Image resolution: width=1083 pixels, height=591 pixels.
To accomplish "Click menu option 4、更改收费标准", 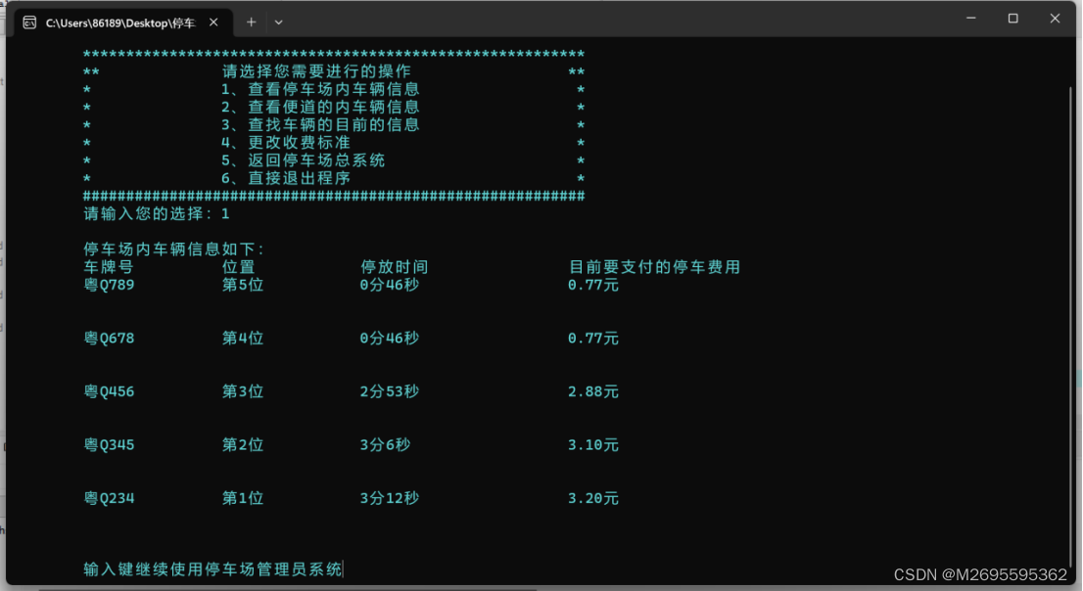I will tap(286, 143).
